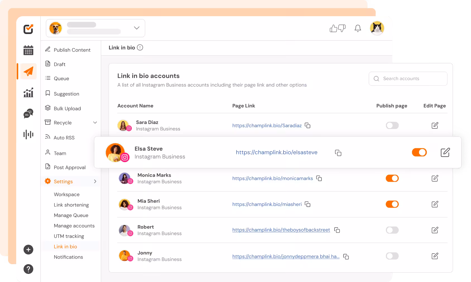Click the audio waveform icon in sidebar
This screenshot has height=282, width=471.
coord(28,134)
